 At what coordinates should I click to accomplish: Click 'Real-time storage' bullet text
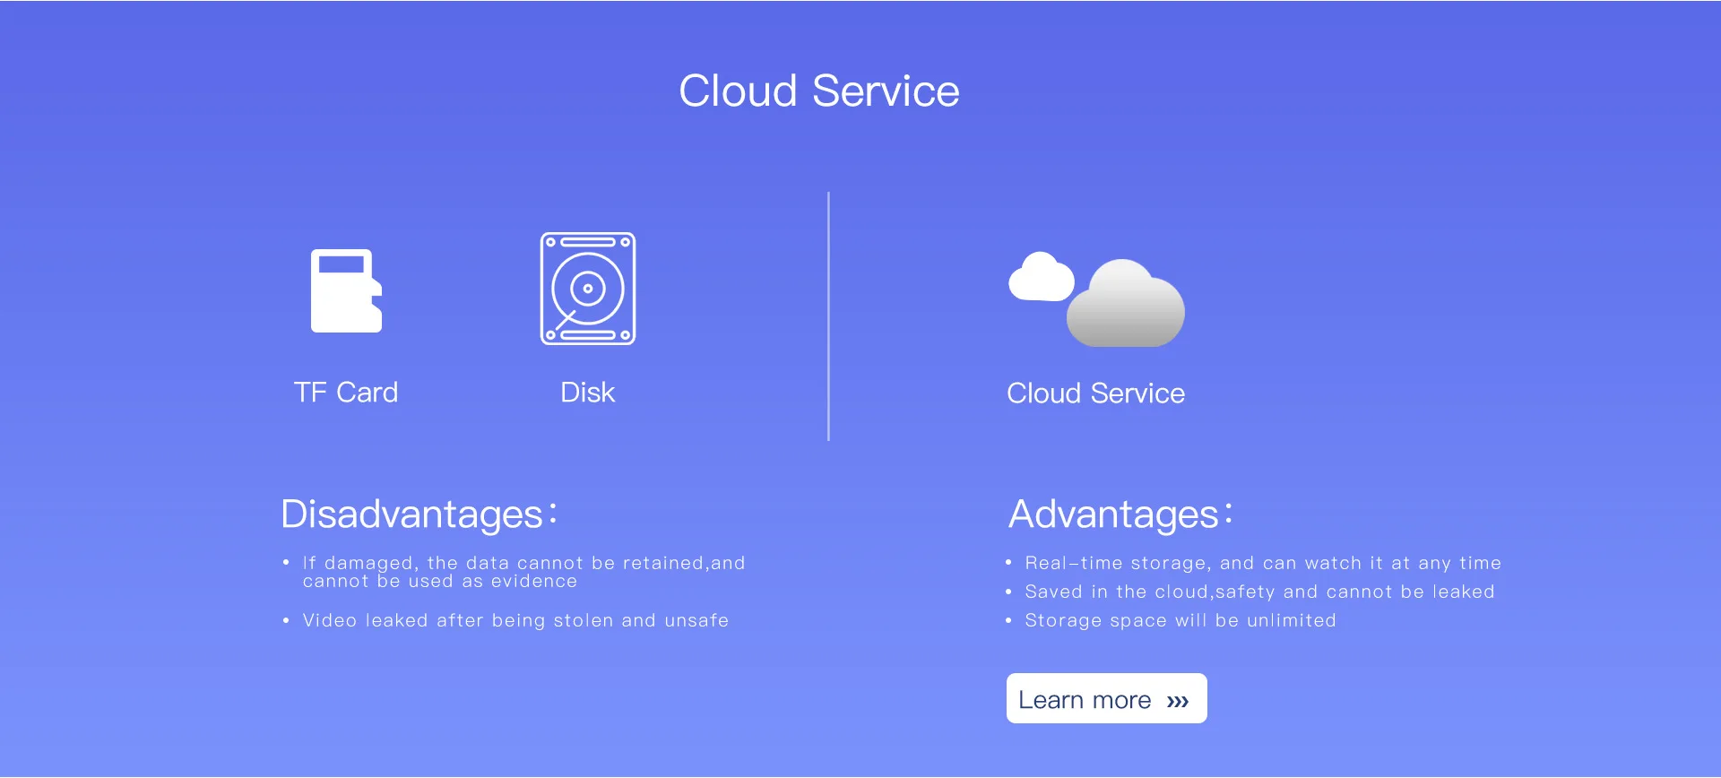click(x=1263, y=563)
